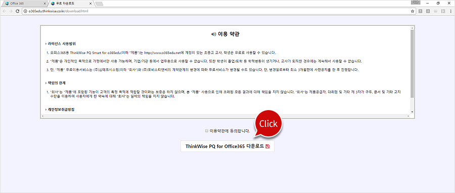Image resolution: width=455 pixels, height=193 pixels.
Task: Close the 무료 다운로드 tab
Action: pyautogui.click(x=90, y=4)
